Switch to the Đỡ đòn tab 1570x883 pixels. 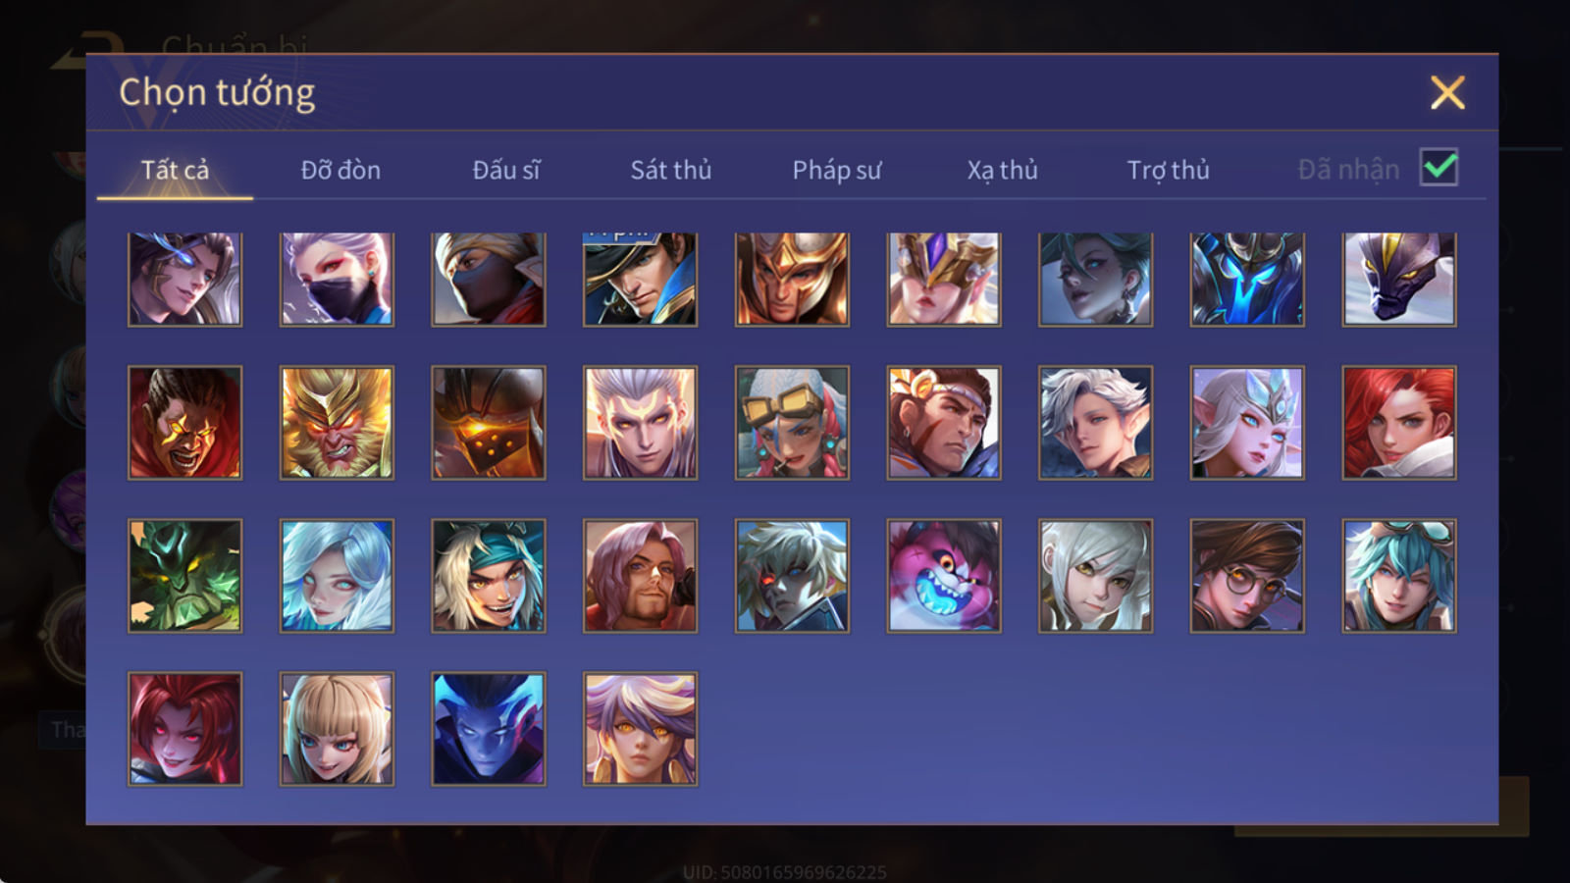(x=340, y=170)
